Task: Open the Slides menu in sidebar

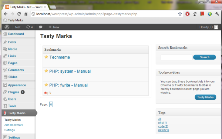Action: pos(13,77)
